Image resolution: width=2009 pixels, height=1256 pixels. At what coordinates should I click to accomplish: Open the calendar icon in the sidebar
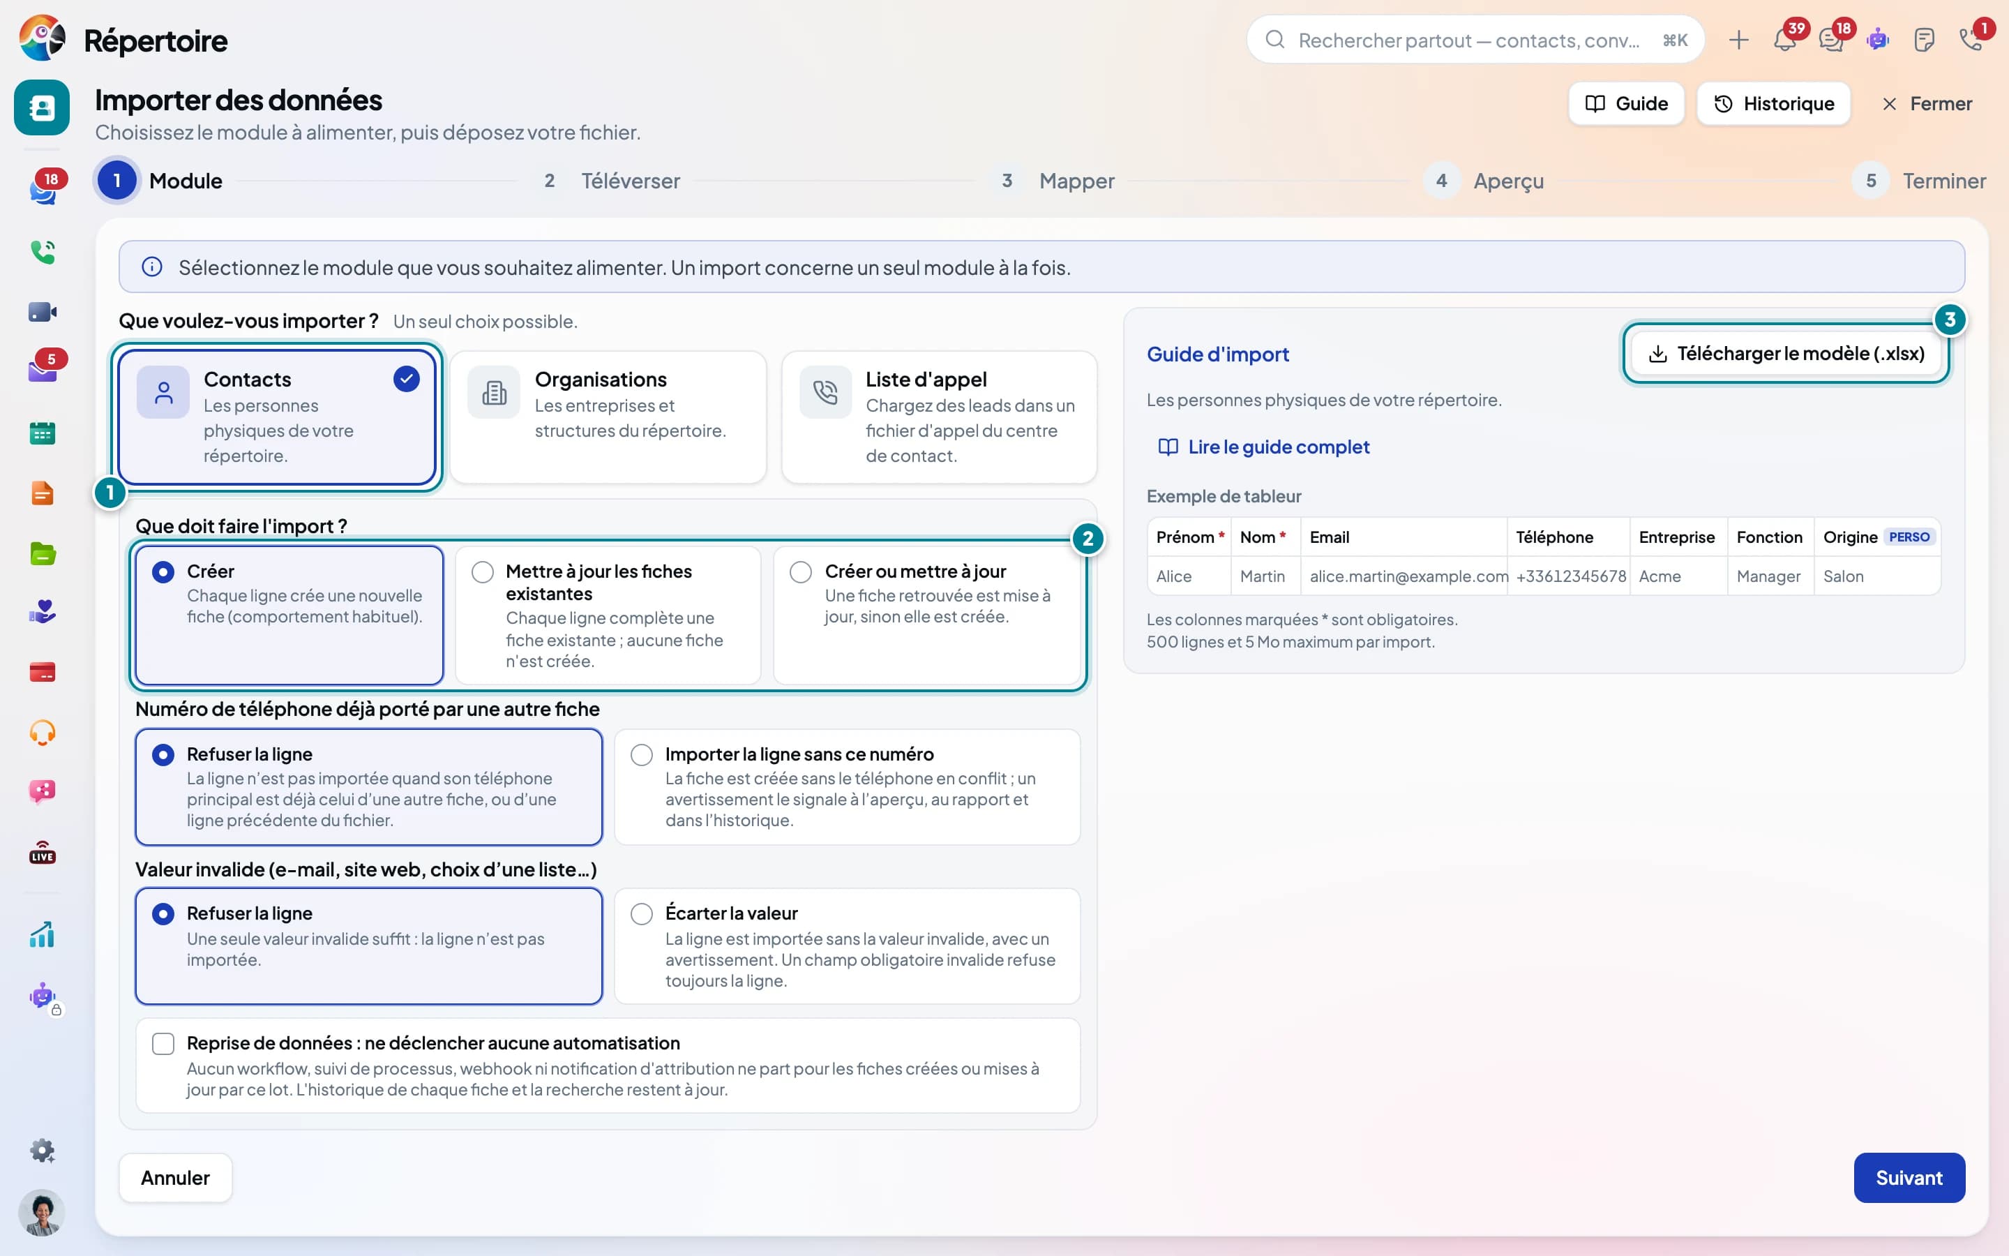[x=43, y=433]
